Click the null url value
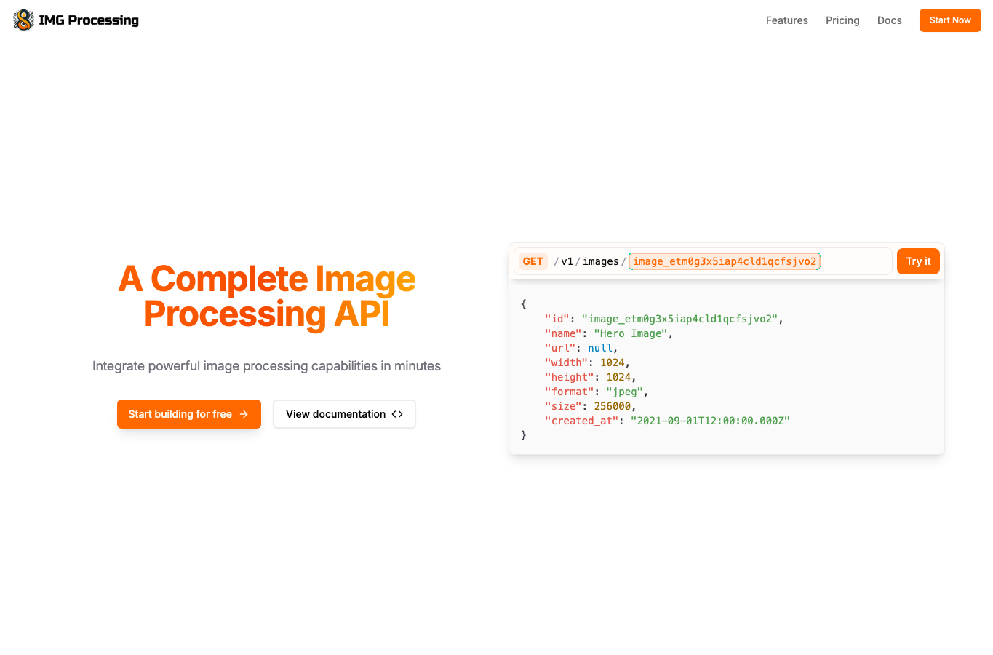Viewport: 993px width, 655px height. pyautogui.click(x=600, y=348)
